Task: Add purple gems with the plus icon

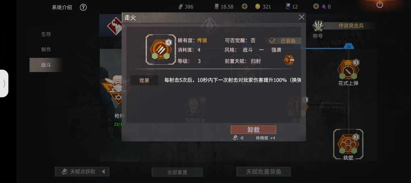Action: coord(316,6)
